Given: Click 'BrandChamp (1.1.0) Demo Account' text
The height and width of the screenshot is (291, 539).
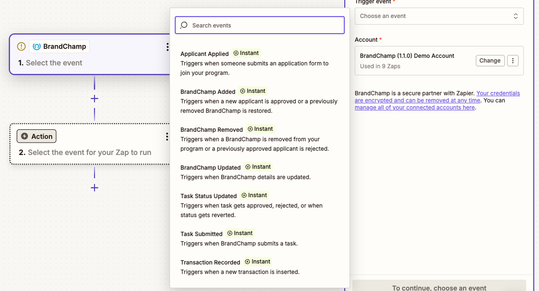Looking at the screenshot, I should pos(407,56).
